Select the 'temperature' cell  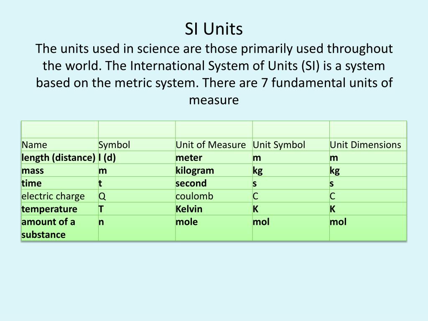click(60, 209)
